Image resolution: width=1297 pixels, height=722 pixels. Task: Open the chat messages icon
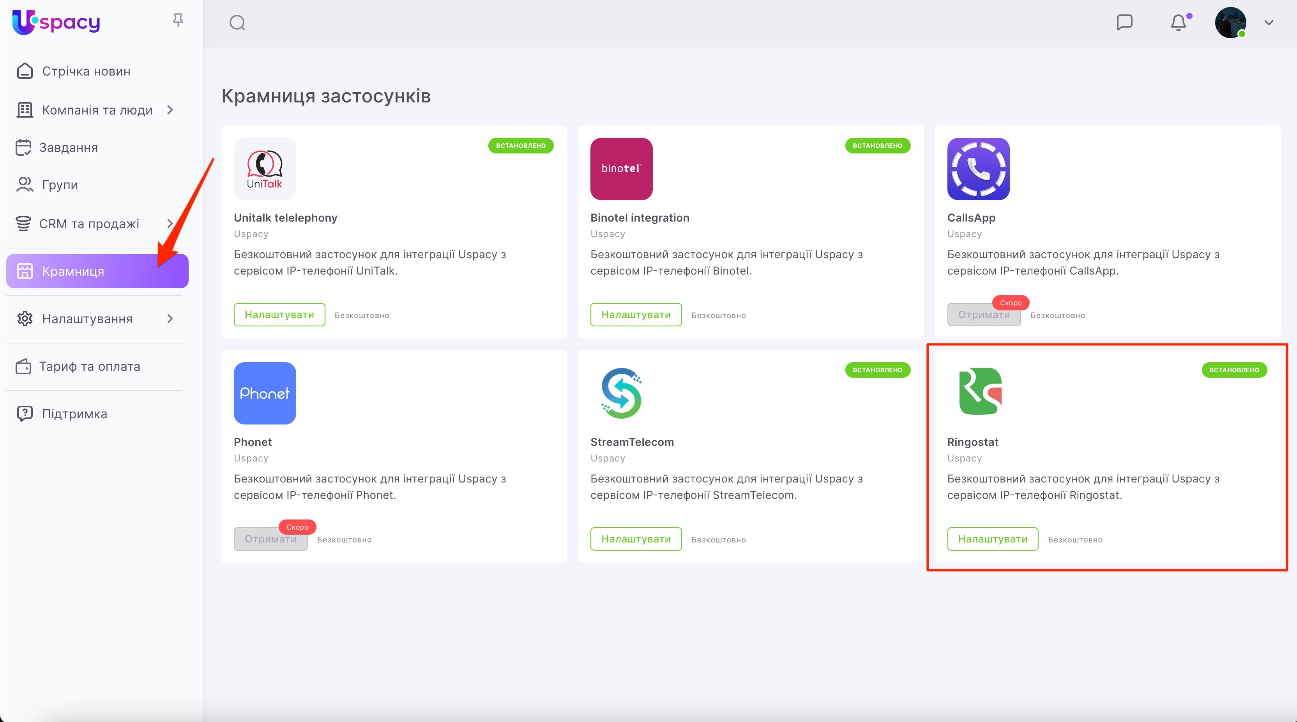[1124, 22]
